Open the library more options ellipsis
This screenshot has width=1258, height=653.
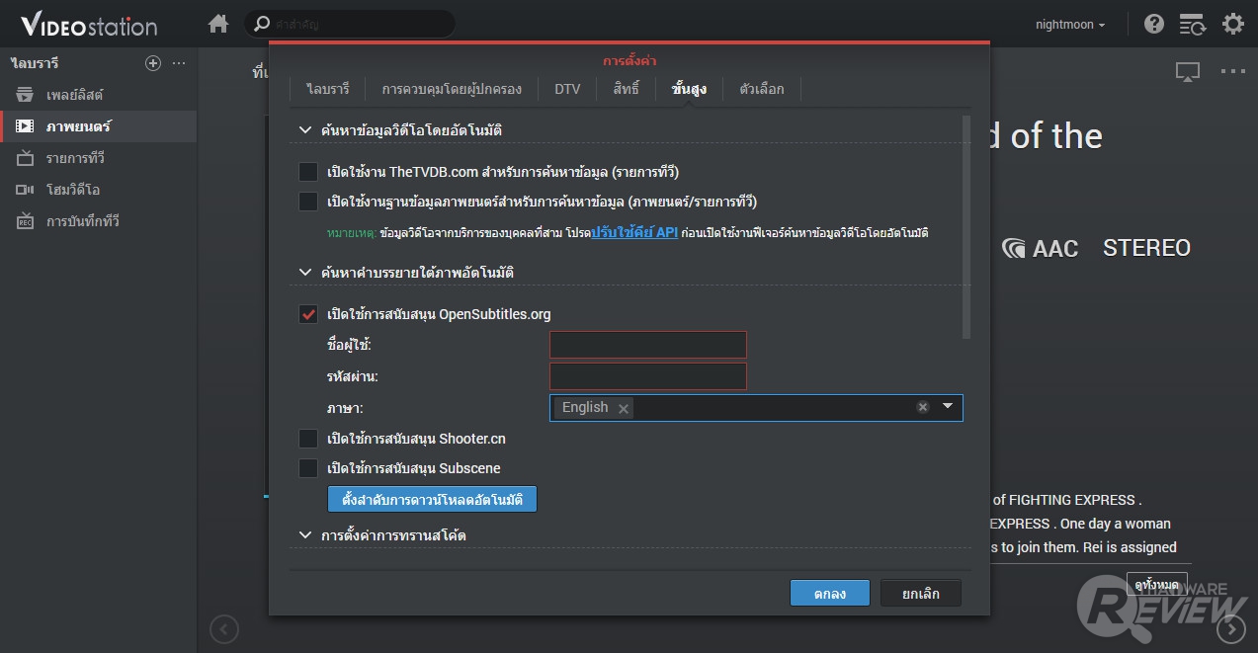point(179,63)
